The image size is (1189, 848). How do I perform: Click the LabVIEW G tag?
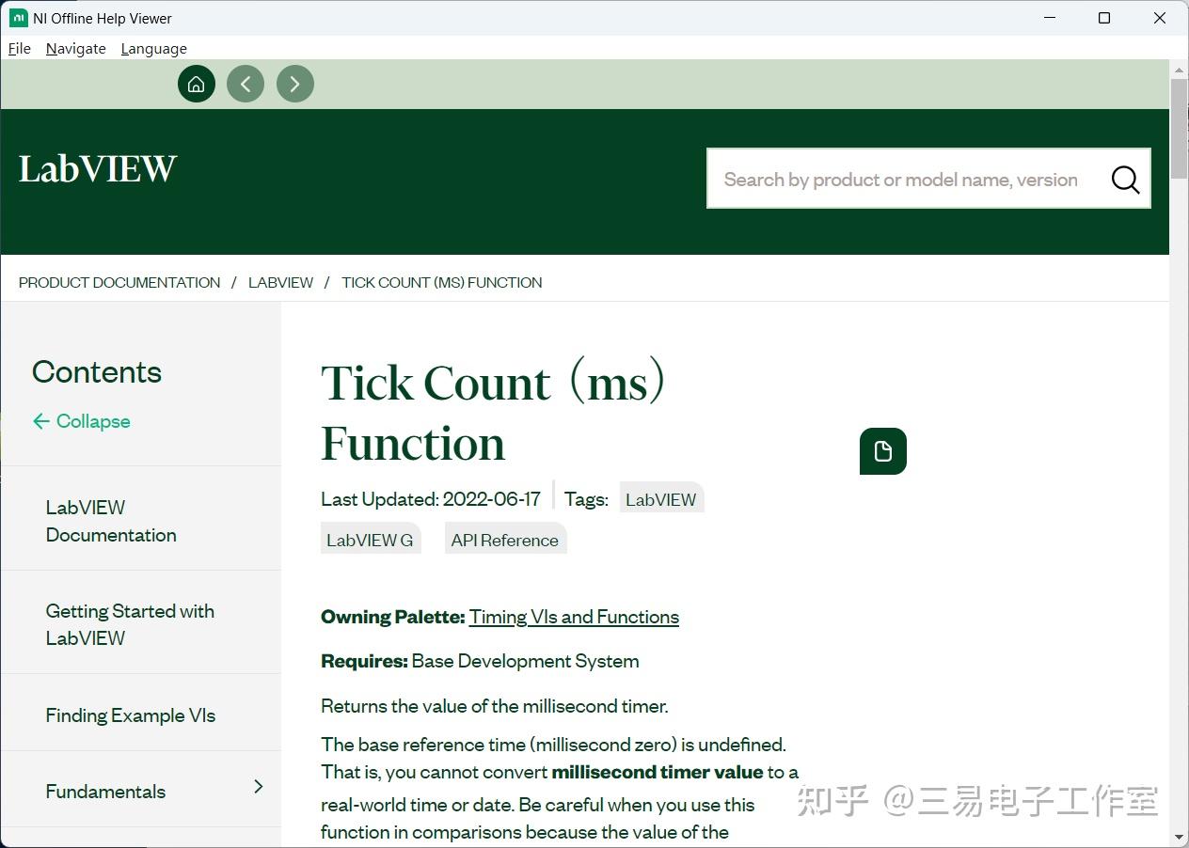pyautogui.click(x=370, y=540)
